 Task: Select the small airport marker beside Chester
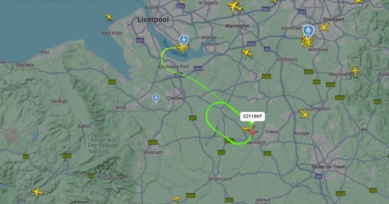click(156, 98)
